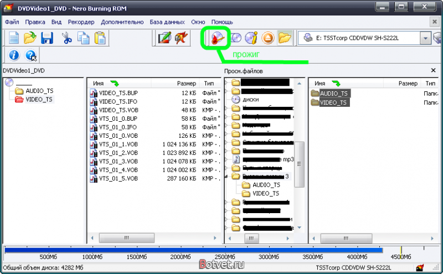Close the compilation document with X
The height and width of the screenshot is (274, 443).
click(x=434, y=22)
